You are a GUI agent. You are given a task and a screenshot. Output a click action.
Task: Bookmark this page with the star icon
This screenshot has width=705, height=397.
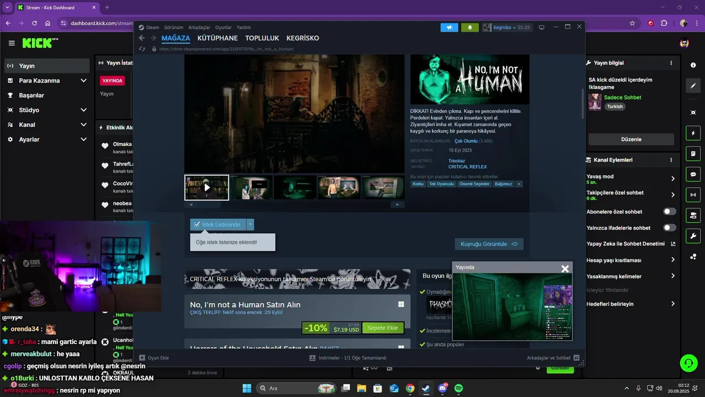click(x=632, y=23)
